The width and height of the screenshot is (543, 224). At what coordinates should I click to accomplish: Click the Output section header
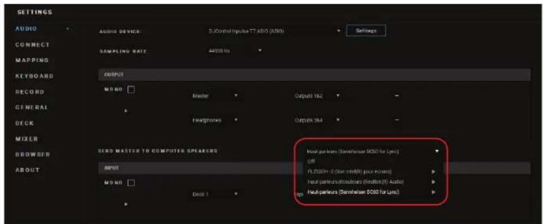314,74
